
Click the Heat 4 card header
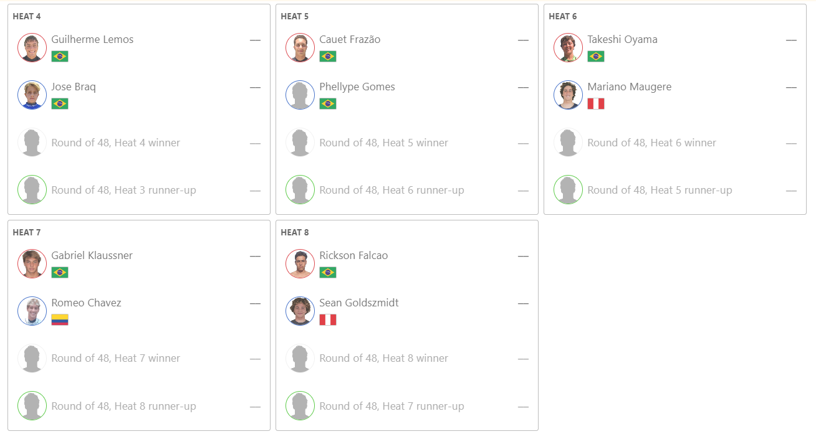[x=27, y=16]
